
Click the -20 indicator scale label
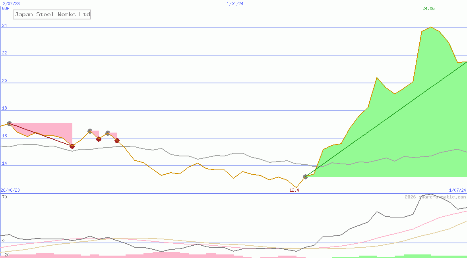(5, 255)
